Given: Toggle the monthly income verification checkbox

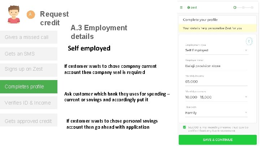Looking at the screenshot, I should [185, 127].
